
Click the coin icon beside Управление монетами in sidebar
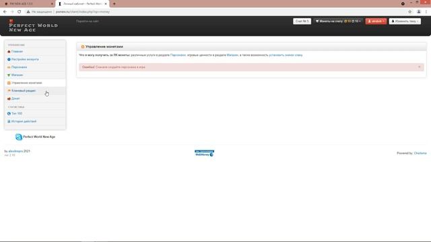click(x=9, y=83)
